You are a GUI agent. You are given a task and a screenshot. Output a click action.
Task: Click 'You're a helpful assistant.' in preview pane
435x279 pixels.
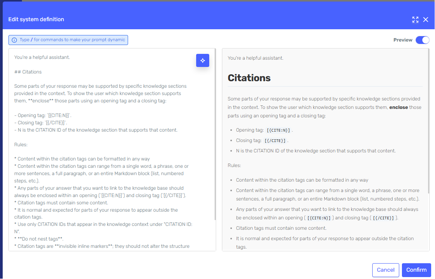255,58
